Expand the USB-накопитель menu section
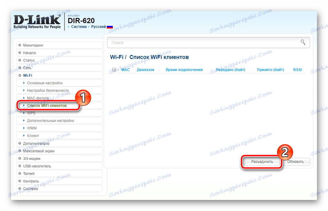Screen dimensions: 328x211 click(59, 166)
